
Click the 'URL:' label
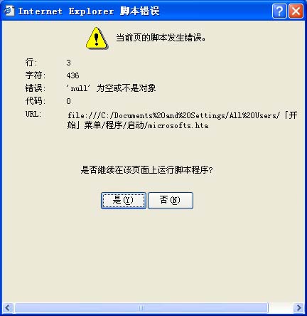click(33, 114)
